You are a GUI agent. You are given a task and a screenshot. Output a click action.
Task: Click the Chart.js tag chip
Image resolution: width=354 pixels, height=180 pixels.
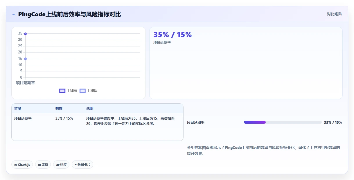[22, 165]
